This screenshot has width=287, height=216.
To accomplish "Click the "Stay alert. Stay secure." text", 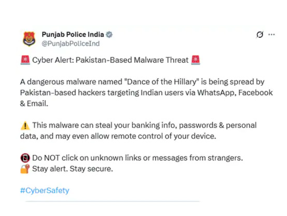I will 72,169.
